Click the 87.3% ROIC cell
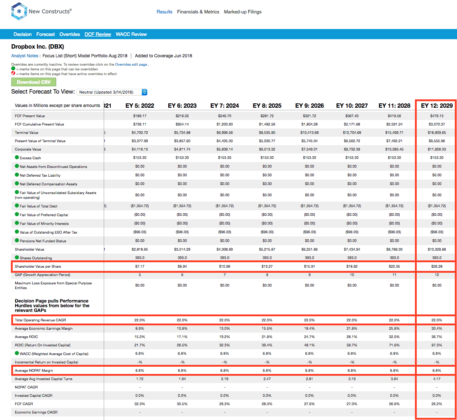This screenshot has width=457, height=420. click(x=437, y=345)
